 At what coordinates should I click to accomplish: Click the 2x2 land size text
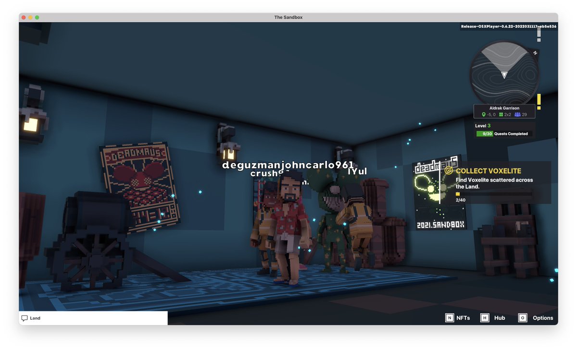(x=508, y=115)
